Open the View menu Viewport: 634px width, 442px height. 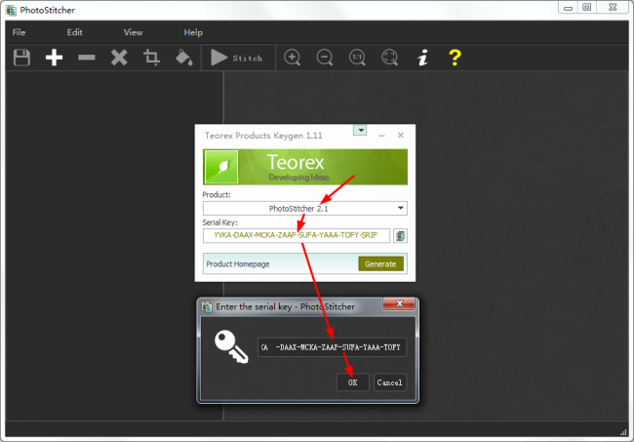pos(133,32)
